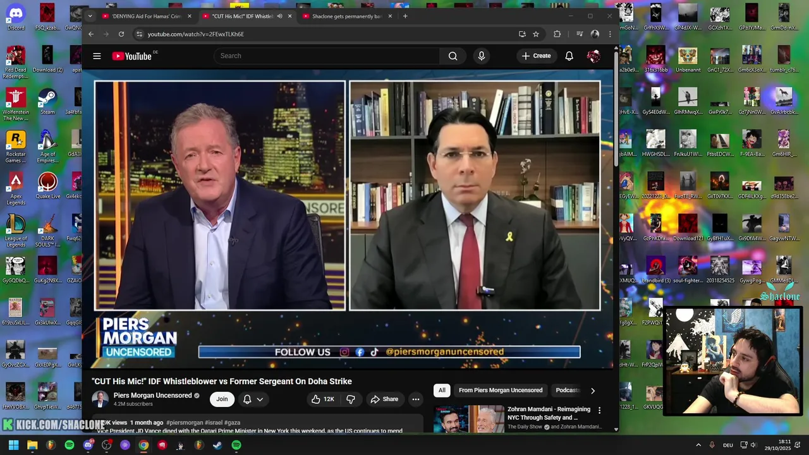The image size is (809, 455).
Task: Open a new Chrome tab
Action: point(405,16)
